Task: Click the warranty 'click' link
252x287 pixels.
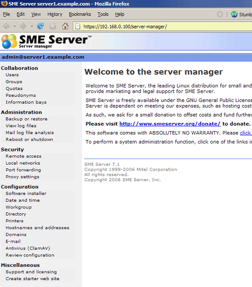Action: pyautogui.click(x=246, y=133)
